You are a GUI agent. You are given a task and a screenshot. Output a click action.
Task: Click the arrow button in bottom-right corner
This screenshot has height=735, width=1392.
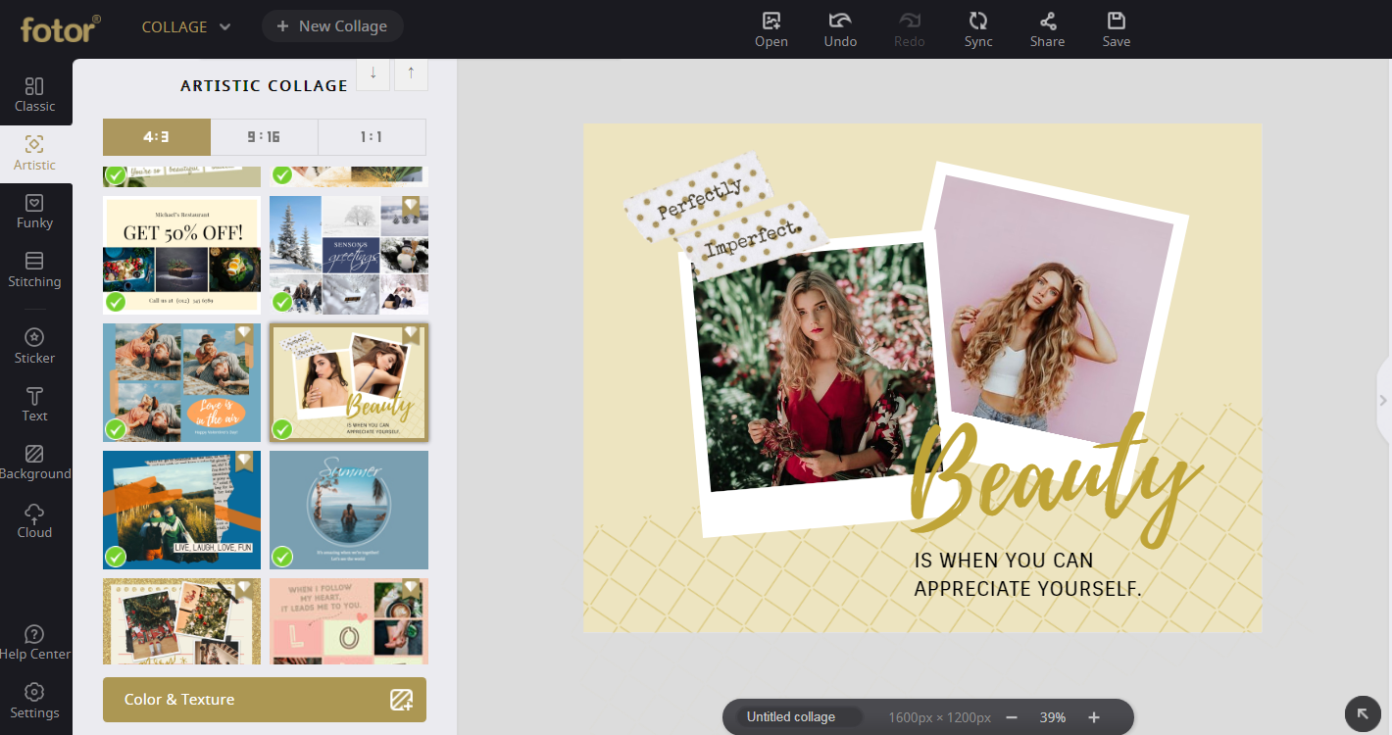point(1363,714)
